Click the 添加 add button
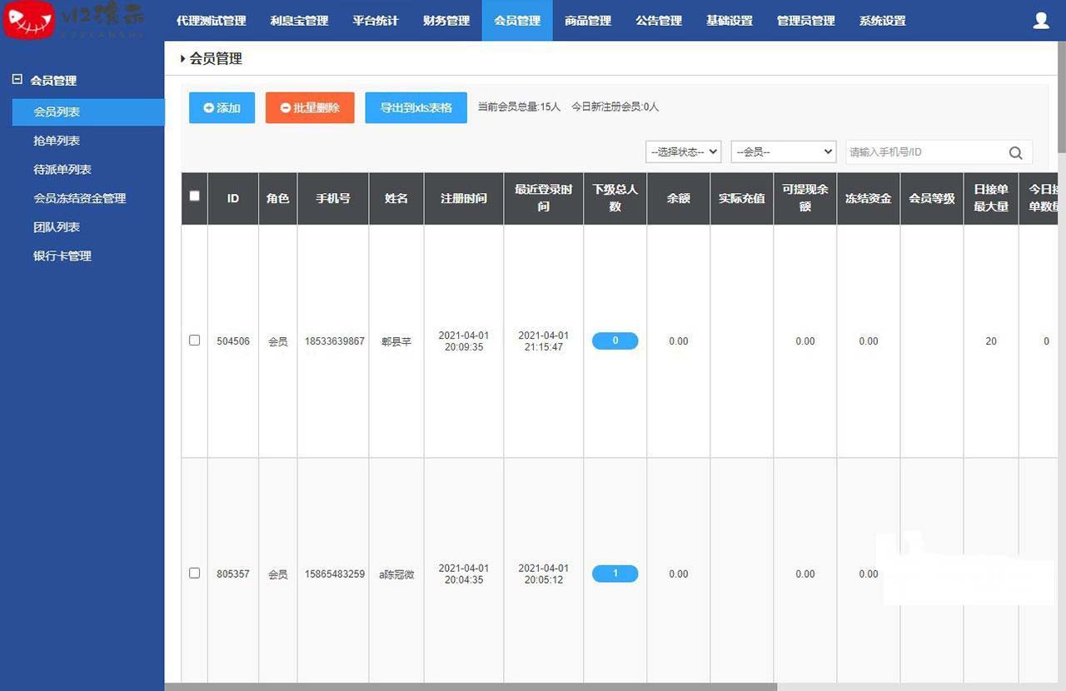 point(222,107)
